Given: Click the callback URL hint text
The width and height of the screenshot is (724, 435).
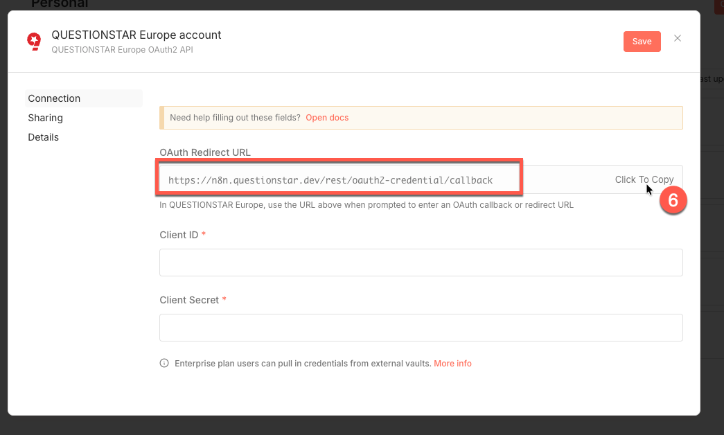Looking at the screenshot, I should [x=367, y=205].
